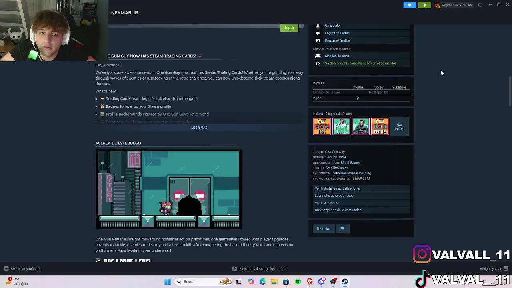Screen dimensions: 512x288
Task: Open Microsoft Edge from the taskbar
Action: click(262, 282)
